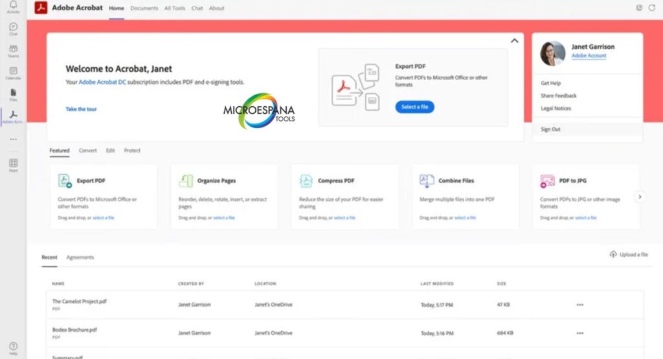Select the Convert category tab
The width and height of the screenshot is (663, 359).
coord(87,151)
